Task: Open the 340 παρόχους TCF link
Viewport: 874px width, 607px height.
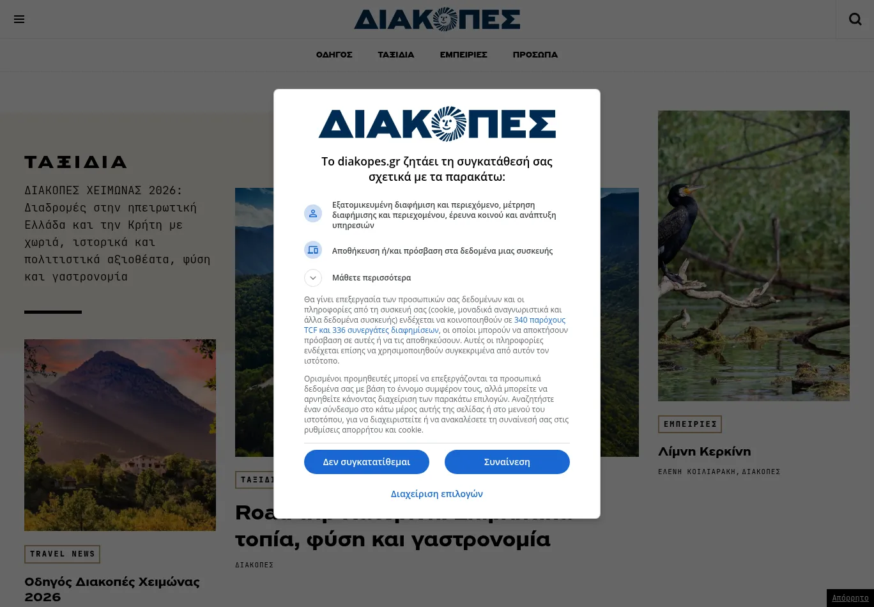Action: pos(434,325)
